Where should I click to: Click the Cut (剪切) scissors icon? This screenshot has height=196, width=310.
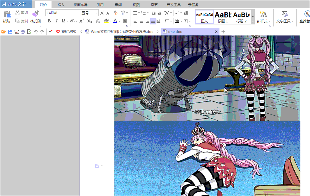pos(17,13)
